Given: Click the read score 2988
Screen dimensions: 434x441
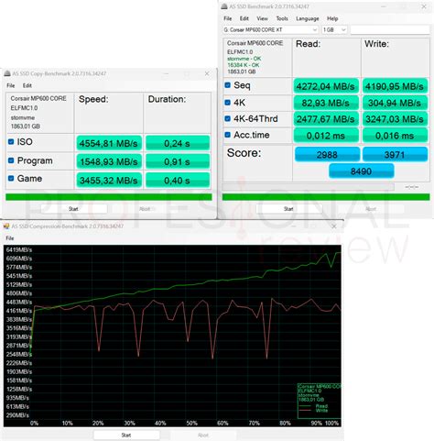Looking at the screenshot, I should pyautogui.click(x=327, y=155).
